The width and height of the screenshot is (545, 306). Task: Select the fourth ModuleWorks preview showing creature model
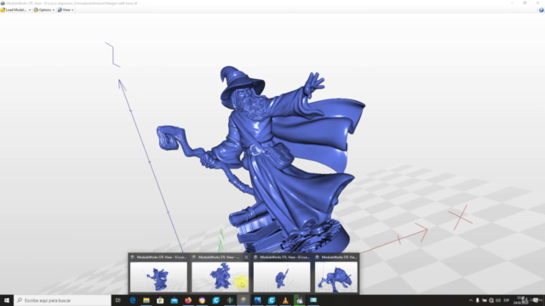pos(336,276)
